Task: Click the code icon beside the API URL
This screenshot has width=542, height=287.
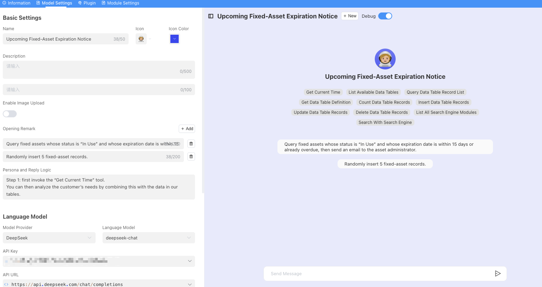Action: coord(6,284)
